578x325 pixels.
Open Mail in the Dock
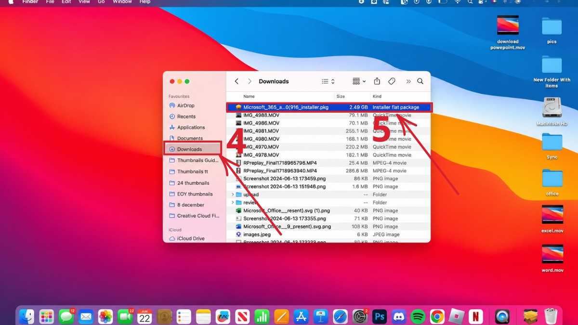click(86, 316)
